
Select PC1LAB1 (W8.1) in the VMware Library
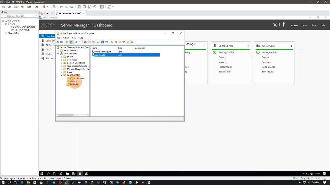[22, 30]
